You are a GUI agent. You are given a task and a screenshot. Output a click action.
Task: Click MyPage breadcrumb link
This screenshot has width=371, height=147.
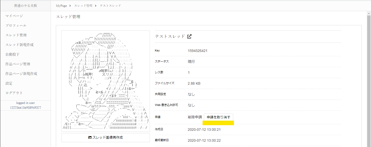point(62,6)
